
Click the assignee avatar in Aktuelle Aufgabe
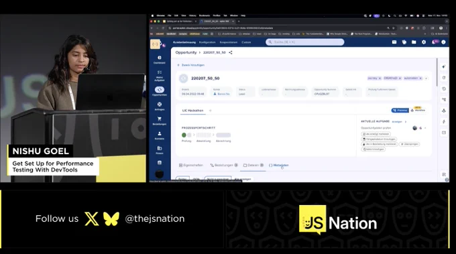pos(415,128)
